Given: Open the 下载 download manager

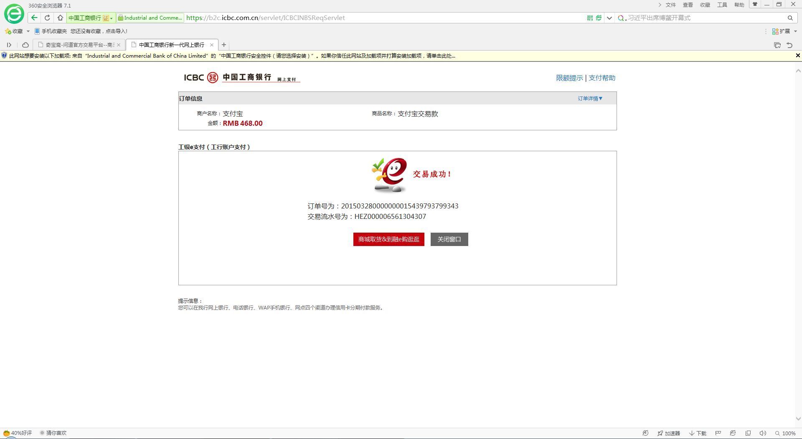Looking at the screenshot, I should point(698,433).
